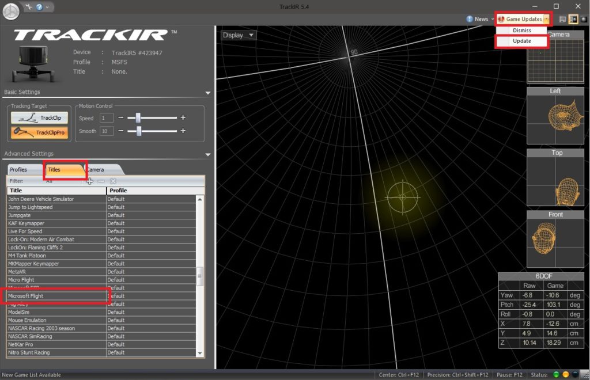Click the Top head view thumbnail

[x=555, y=177]
